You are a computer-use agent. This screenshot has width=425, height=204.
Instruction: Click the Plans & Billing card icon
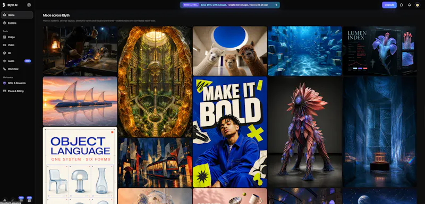(x=4, y=91)
